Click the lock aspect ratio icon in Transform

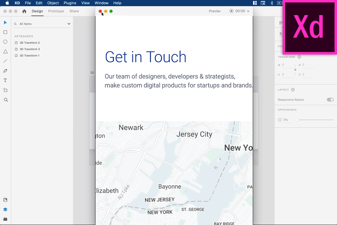(x=295, y=70)
